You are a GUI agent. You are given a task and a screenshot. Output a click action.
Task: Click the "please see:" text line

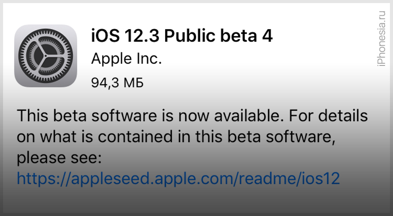pos(59,158)
